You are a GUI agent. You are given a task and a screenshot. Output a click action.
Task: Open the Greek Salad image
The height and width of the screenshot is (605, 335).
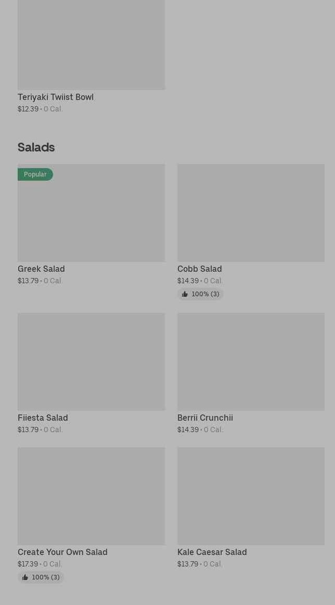coord(91,219)
